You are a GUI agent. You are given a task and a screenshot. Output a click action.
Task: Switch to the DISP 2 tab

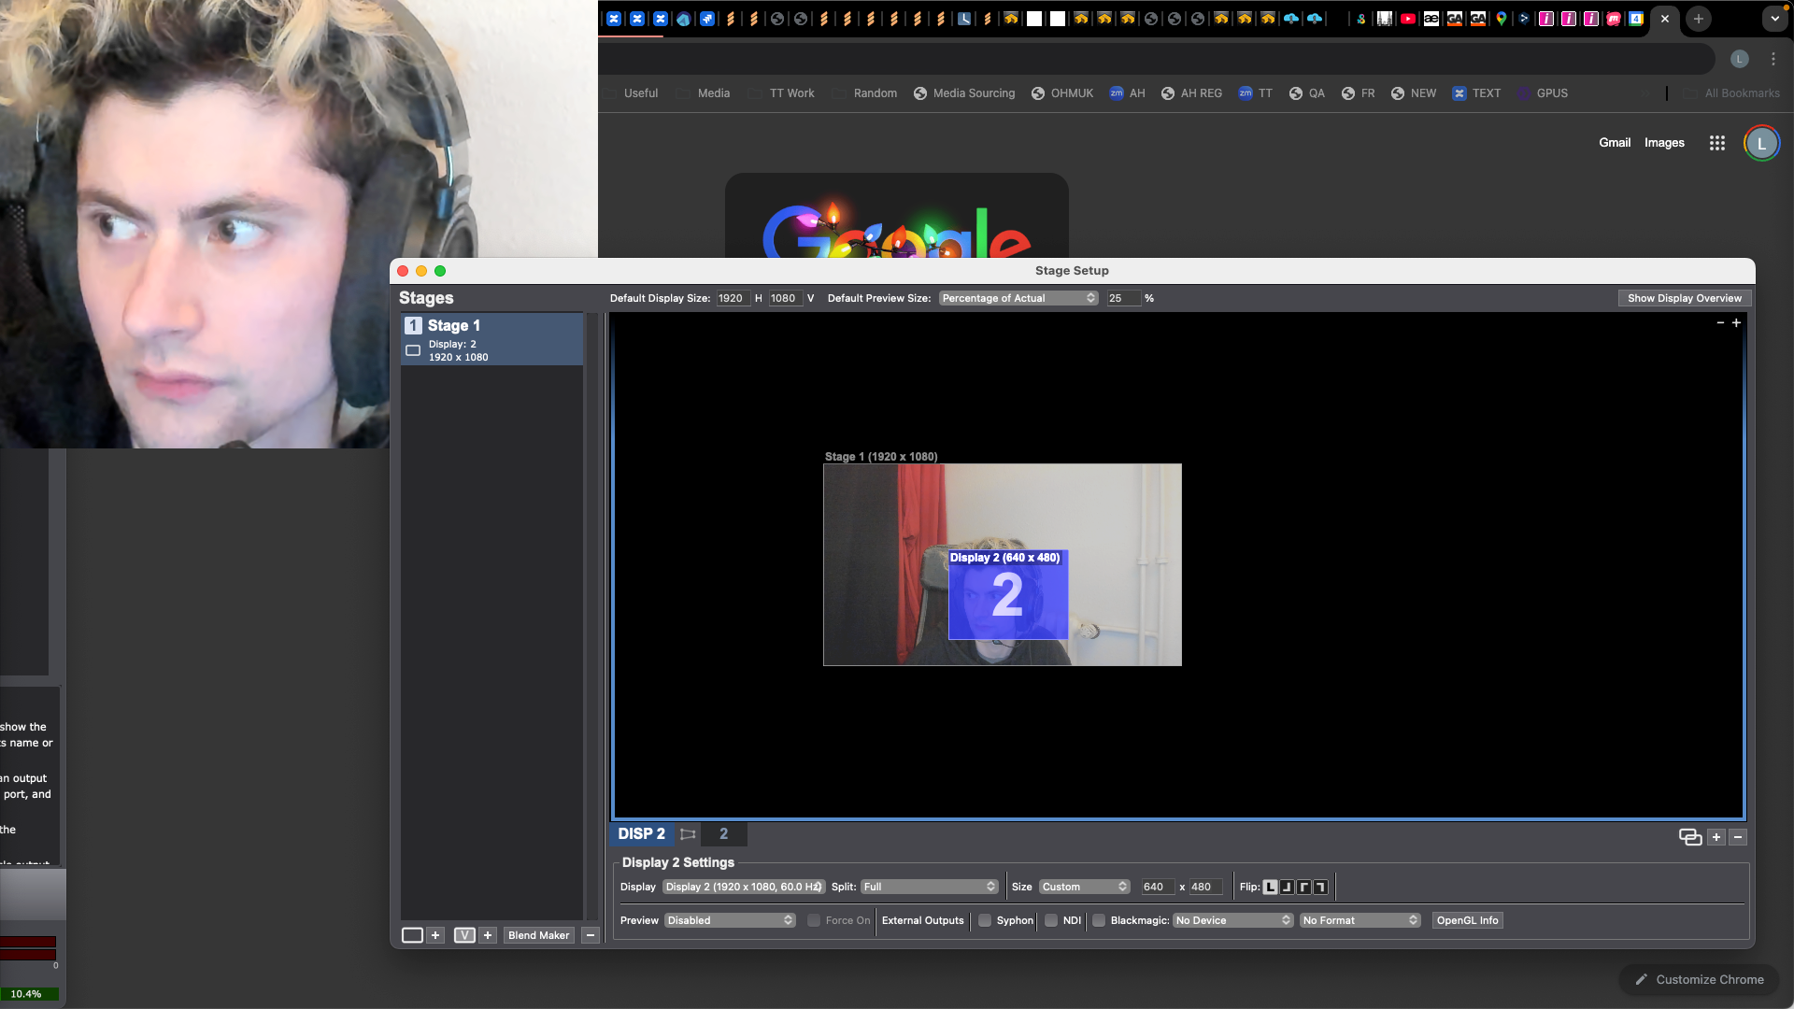click(642, 833)
